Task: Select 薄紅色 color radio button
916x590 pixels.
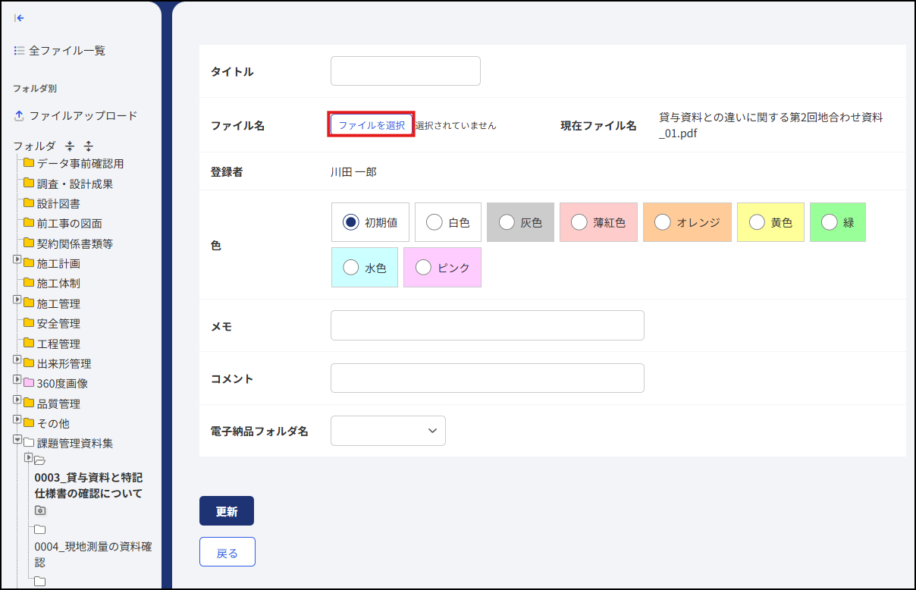Action: (579, 222)
